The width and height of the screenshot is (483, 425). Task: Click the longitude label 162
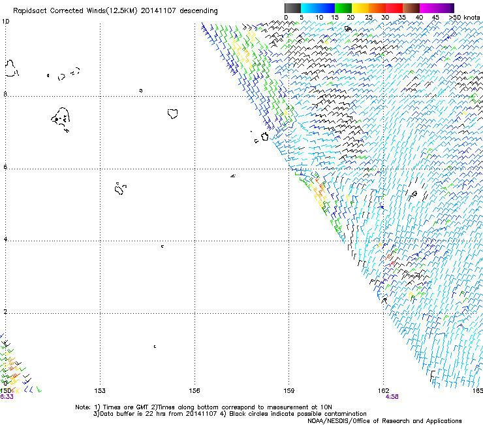384,391
